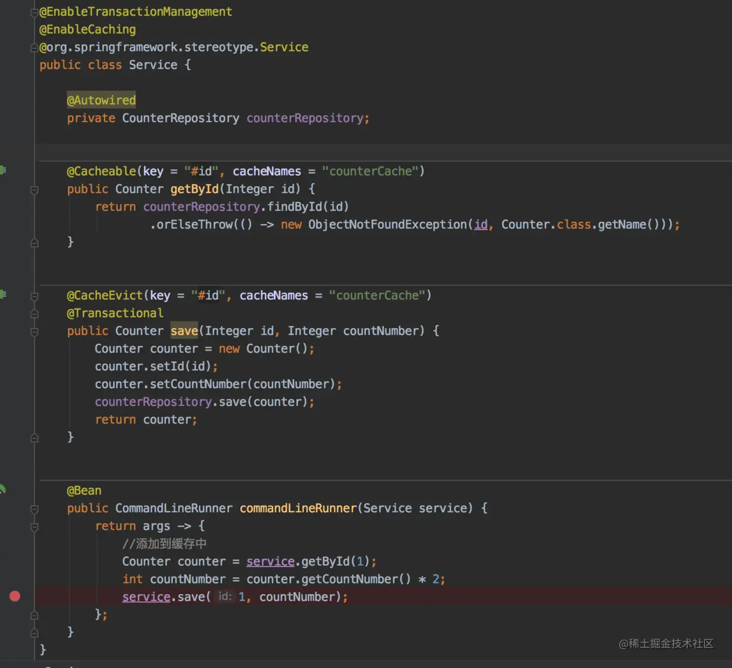Viewport: 732px width, 668px height.
Task: Click the commandLineRunner method name
Action: pos(298,508)
